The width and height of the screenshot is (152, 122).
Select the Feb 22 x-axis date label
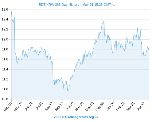point(120,106)
